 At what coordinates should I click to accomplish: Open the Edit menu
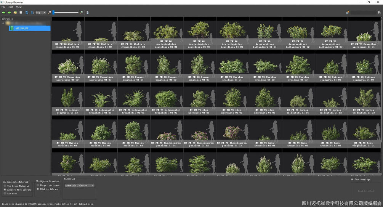11,7
